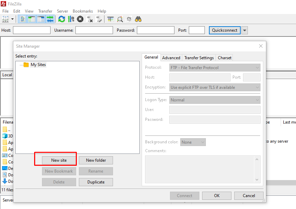
Task: Click the Comments scrollbar up arrow
Action: pos(257,159)
